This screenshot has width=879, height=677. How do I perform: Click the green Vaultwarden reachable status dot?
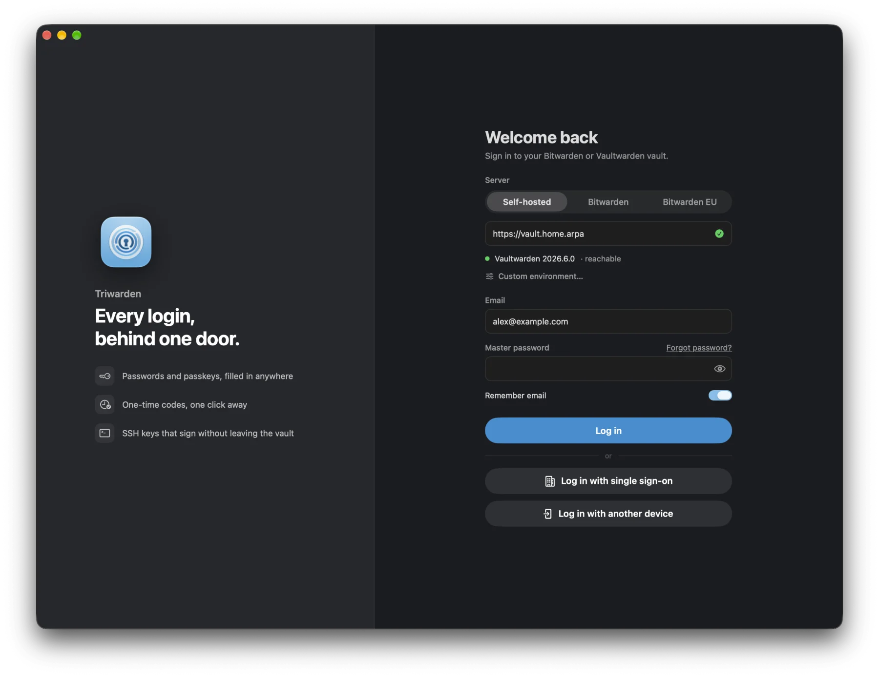tap(487, 259)
